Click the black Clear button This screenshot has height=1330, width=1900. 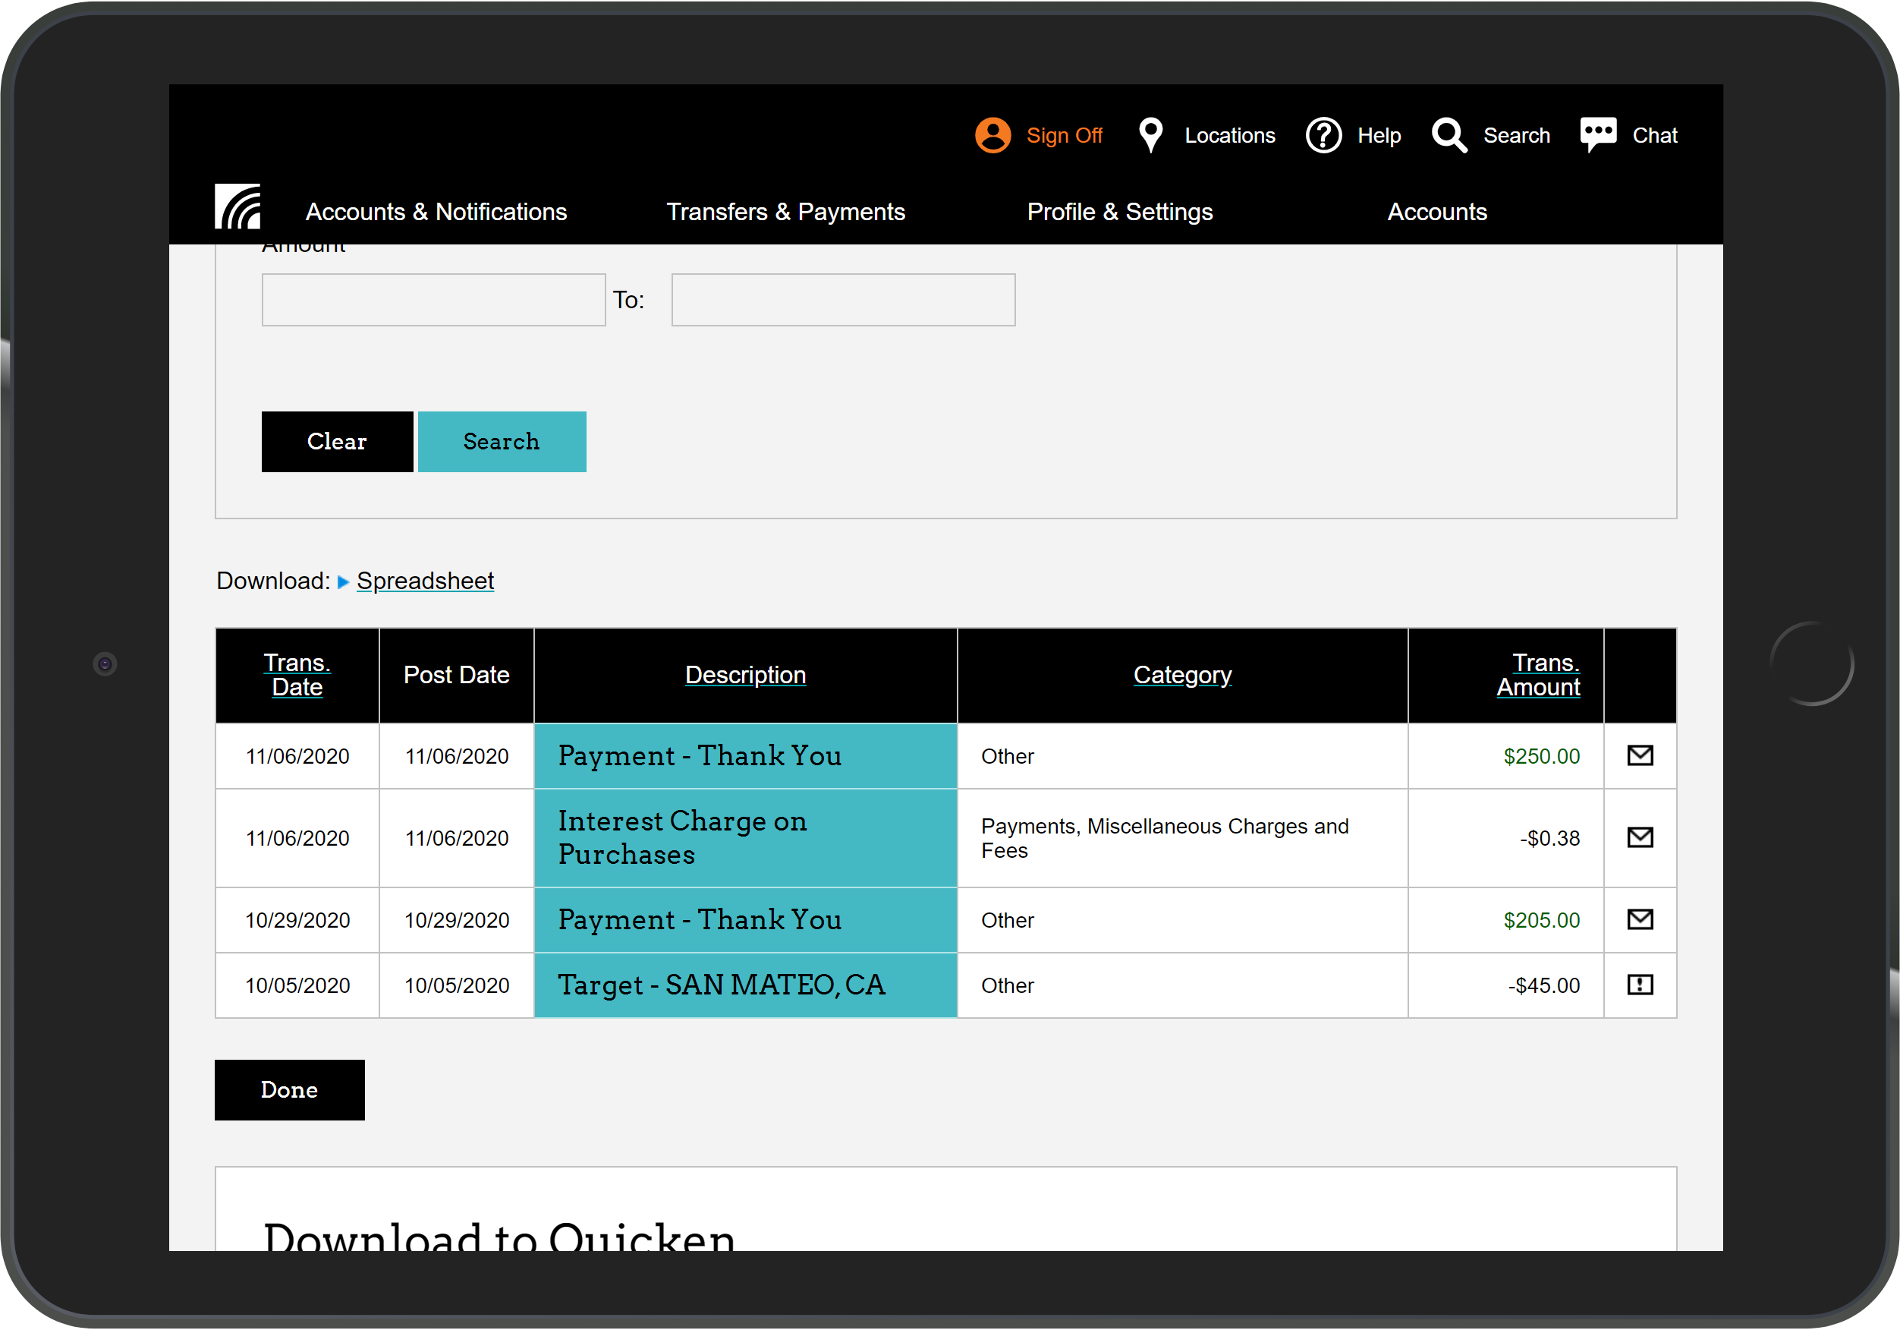pyautogui.click(x=338, y=443)
